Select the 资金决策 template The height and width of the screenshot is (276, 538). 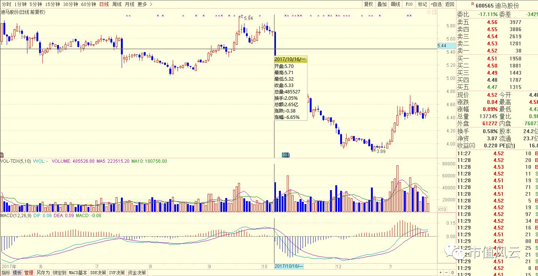click(137, 273)
